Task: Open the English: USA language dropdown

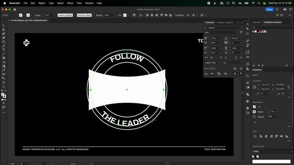Action: (x=218, y=63)
